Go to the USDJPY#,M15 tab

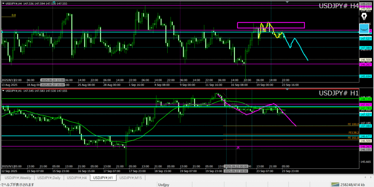130,178
